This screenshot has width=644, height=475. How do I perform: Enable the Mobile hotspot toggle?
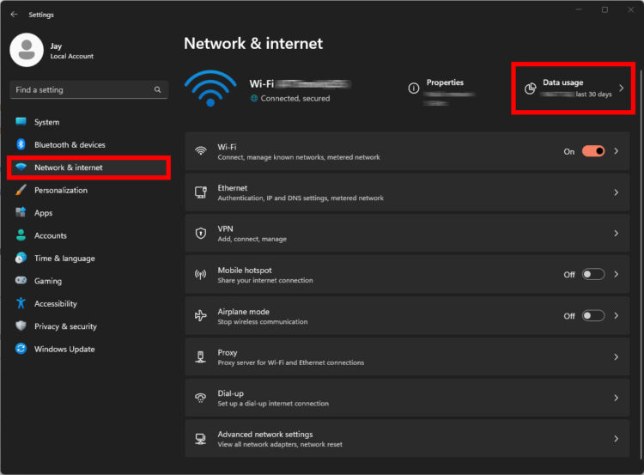(x=593, y=275)
